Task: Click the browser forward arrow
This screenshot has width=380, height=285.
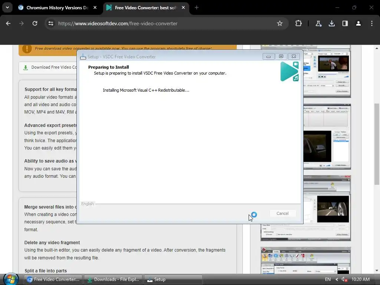Action: coord(22,23)
